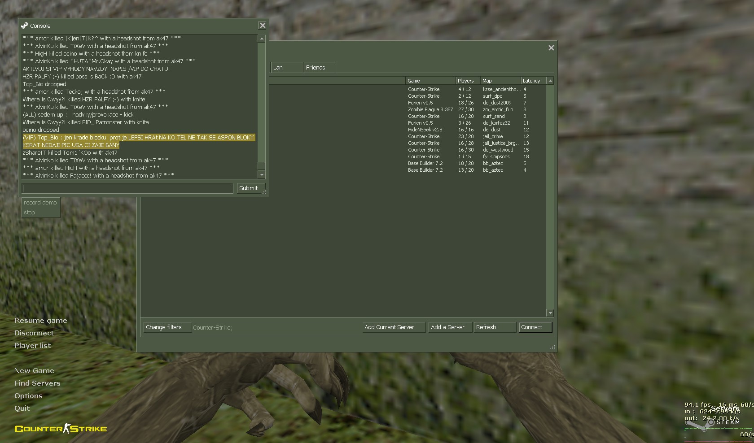Sort servers by Latency column

[534, 81]
